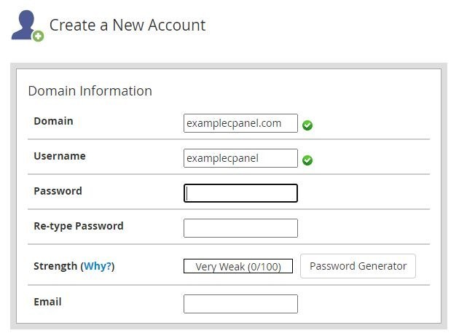
Task: Click the Domain label
Action: pos(53,121)
